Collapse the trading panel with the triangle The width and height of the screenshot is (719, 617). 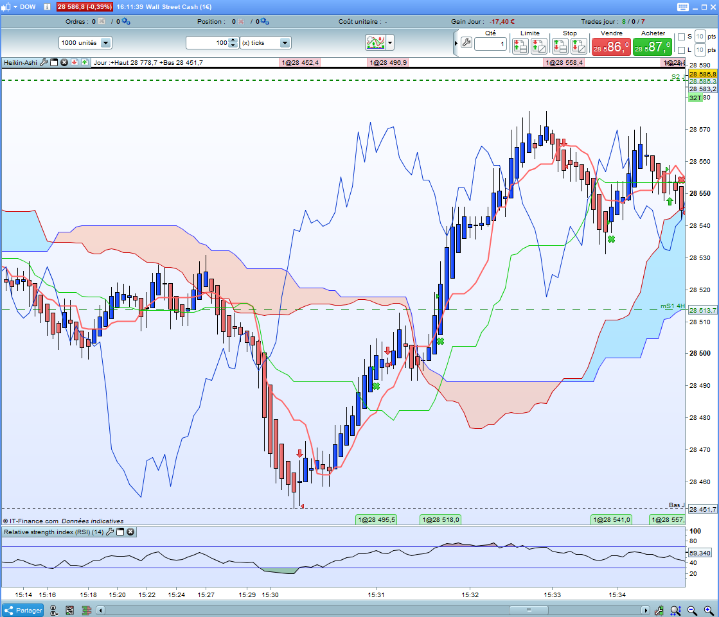click(456, 44)
